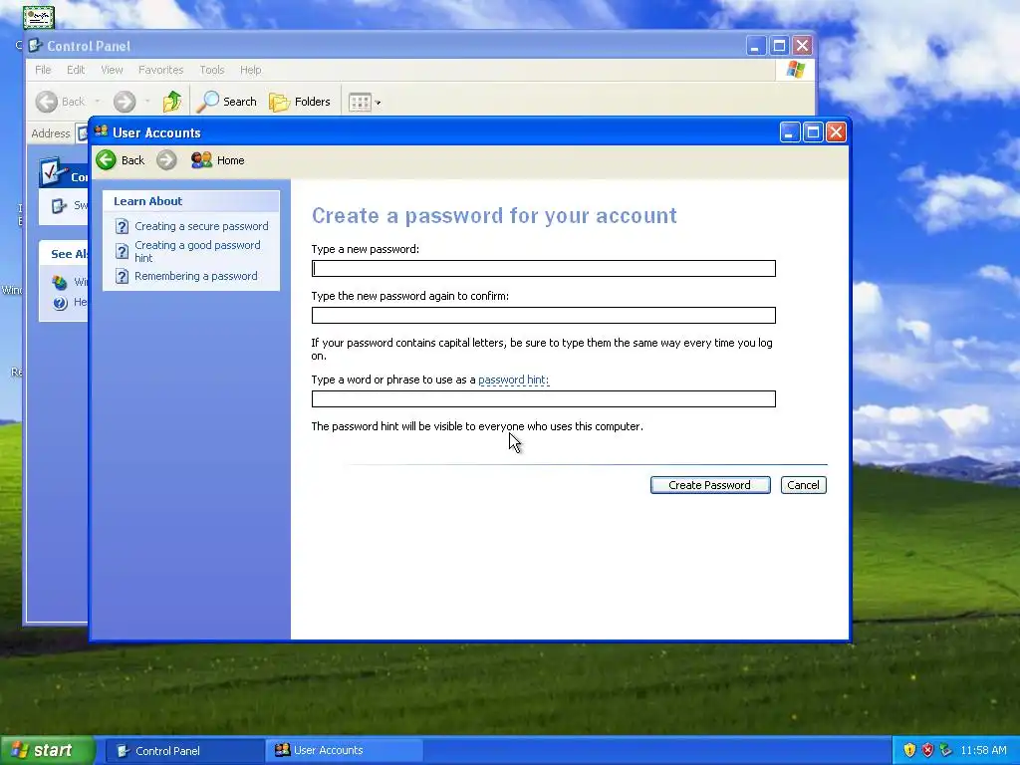Open View menu in Control Panel
The height and width of the screenshot is (765, 1020).
[x=112, y=70]
